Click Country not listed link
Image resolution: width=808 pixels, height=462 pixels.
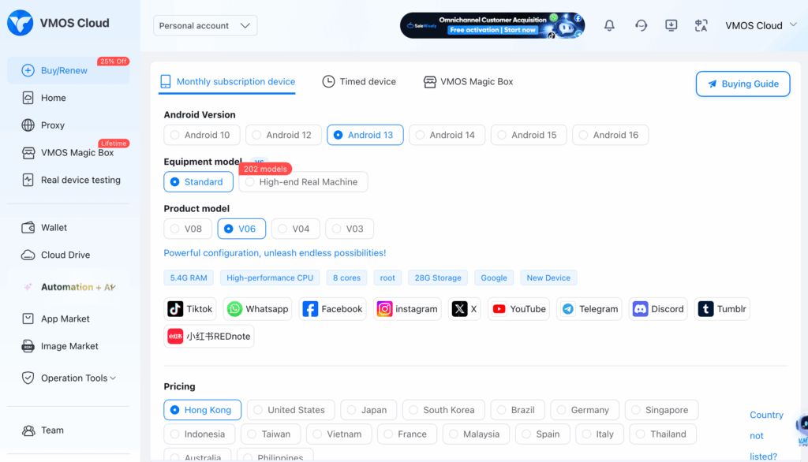[766, 436]
